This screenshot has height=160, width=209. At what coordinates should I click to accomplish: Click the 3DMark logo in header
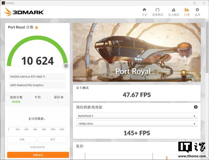click(24, 12)
